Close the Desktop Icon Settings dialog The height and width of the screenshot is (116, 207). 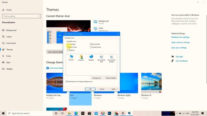[x=117, y=34]
